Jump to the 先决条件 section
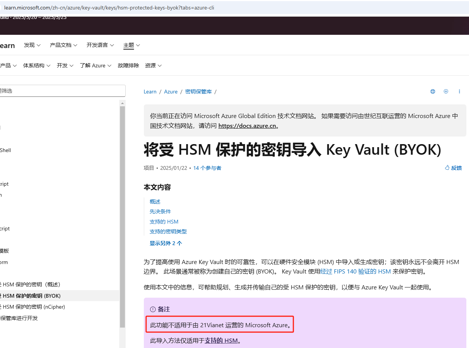 pyautogui.click(x=160, y=211)
